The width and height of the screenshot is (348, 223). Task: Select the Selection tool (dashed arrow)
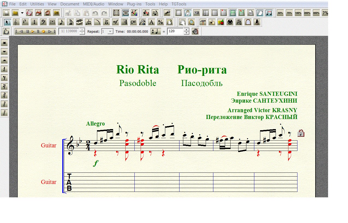[x=8, y=22]
